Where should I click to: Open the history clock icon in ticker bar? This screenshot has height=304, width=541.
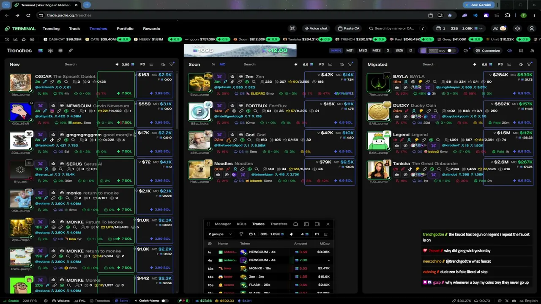coord(7,39)
